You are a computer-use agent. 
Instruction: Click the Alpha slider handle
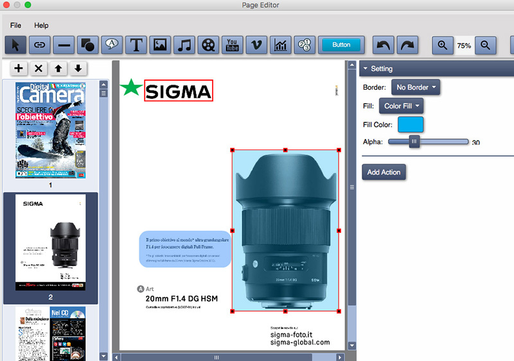click(x=414, y=142)
